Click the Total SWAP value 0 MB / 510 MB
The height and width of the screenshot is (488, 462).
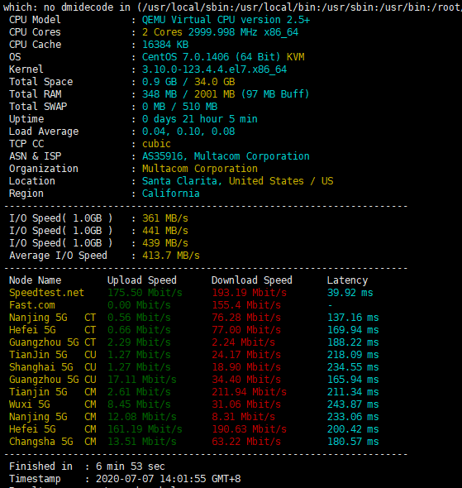179,107
